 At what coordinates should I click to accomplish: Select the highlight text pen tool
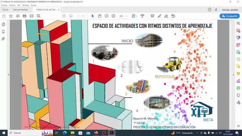point(159,16)
